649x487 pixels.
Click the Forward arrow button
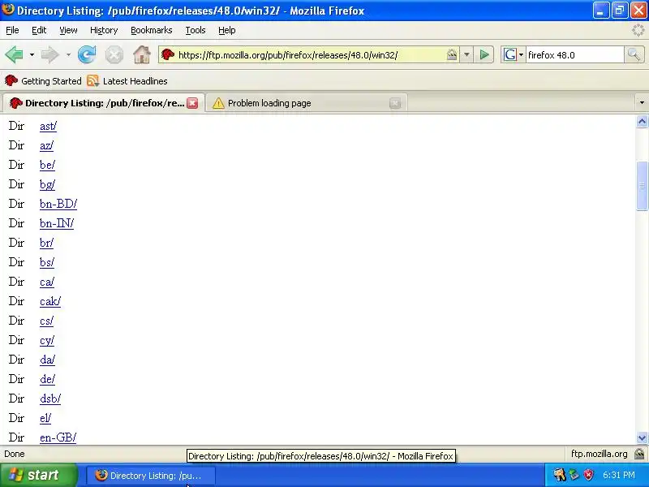pos(50,54)
